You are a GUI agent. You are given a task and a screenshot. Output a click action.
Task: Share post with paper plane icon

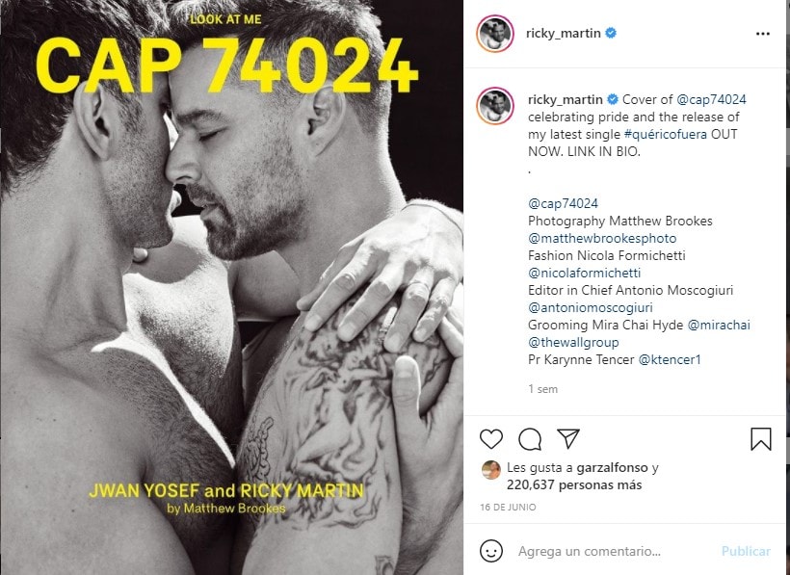point(568,438)
